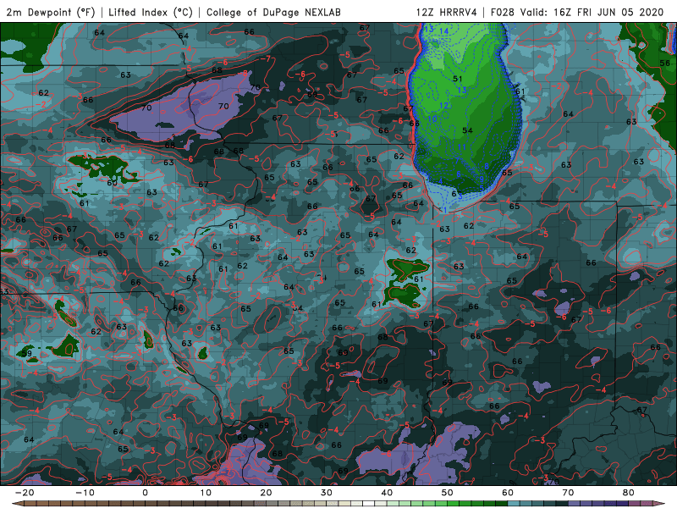
Task: Click the '56' dewpoint value on the map
Action: [665, 63]
